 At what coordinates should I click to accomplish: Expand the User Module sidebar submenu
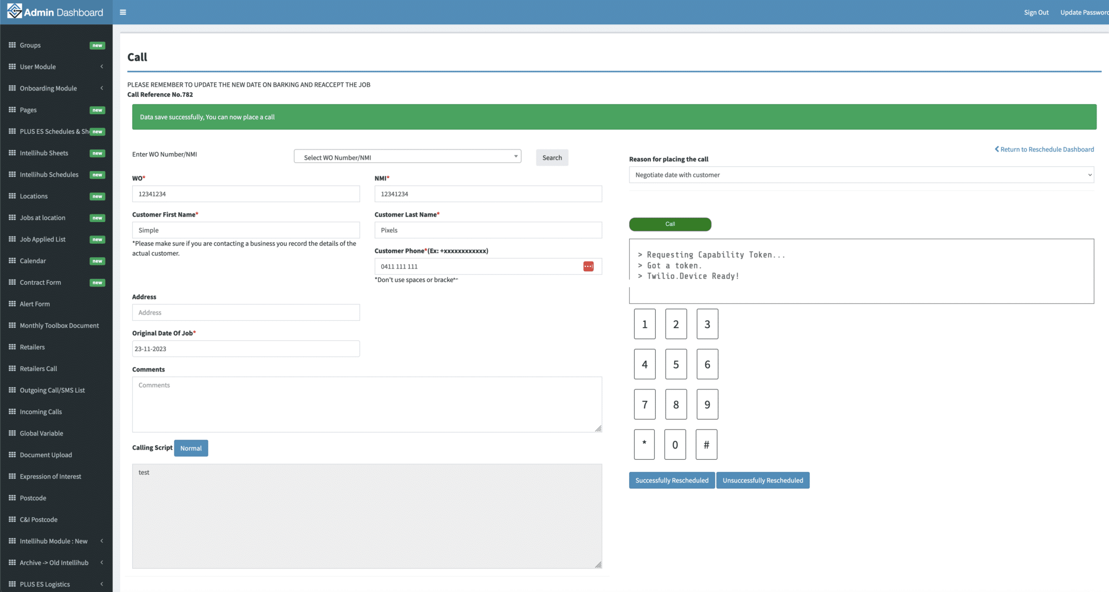(x=56, y=67)
